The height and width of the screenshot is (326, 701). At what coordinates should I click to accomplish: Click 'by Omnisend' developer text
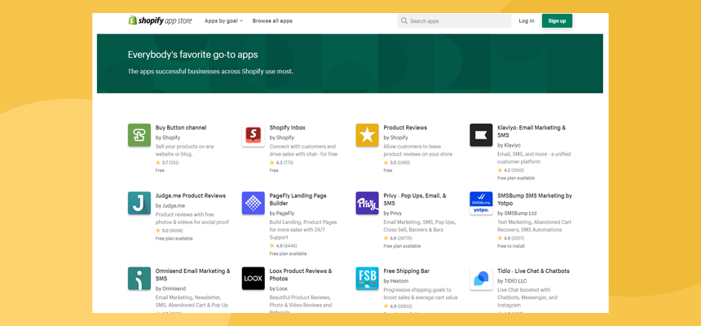click(x=170, y=289)
